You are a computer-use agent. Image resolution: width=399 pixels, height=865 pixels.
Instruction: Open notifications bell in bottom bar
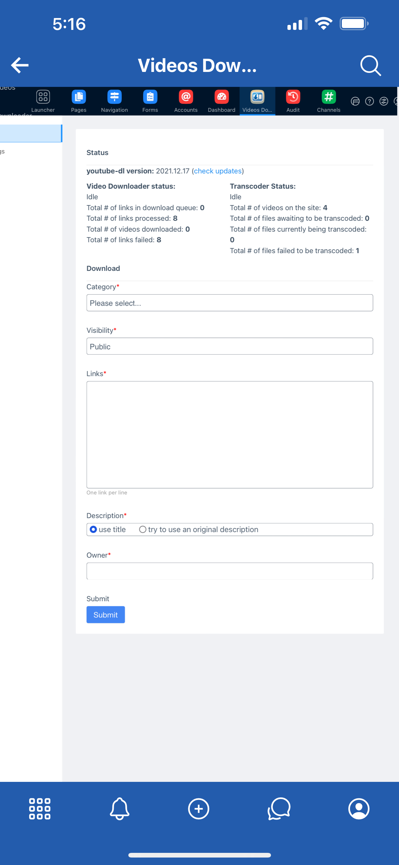click(x=120, y=809)
